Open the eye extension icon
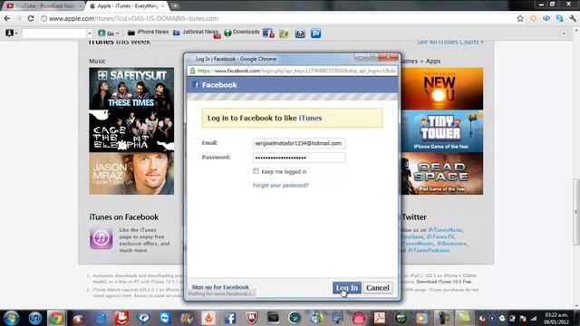The image size is (580, 326). (546, 18)
